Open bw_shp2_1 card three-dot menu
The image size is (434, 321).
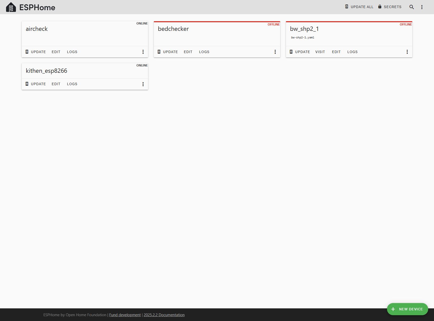[x=407, y=52]
